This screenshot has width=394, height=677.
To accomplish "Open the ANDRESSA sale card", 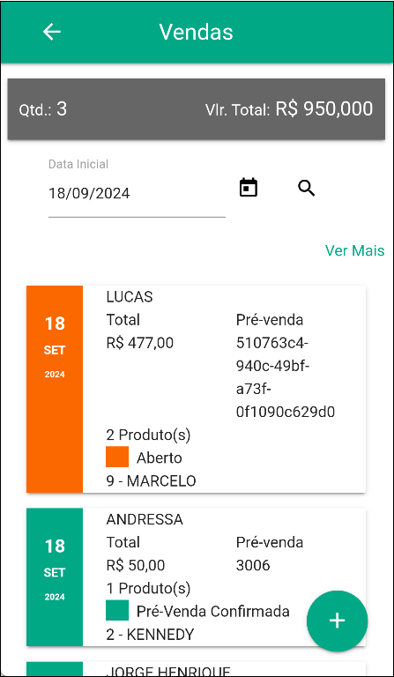I will (x=196, y=577).
